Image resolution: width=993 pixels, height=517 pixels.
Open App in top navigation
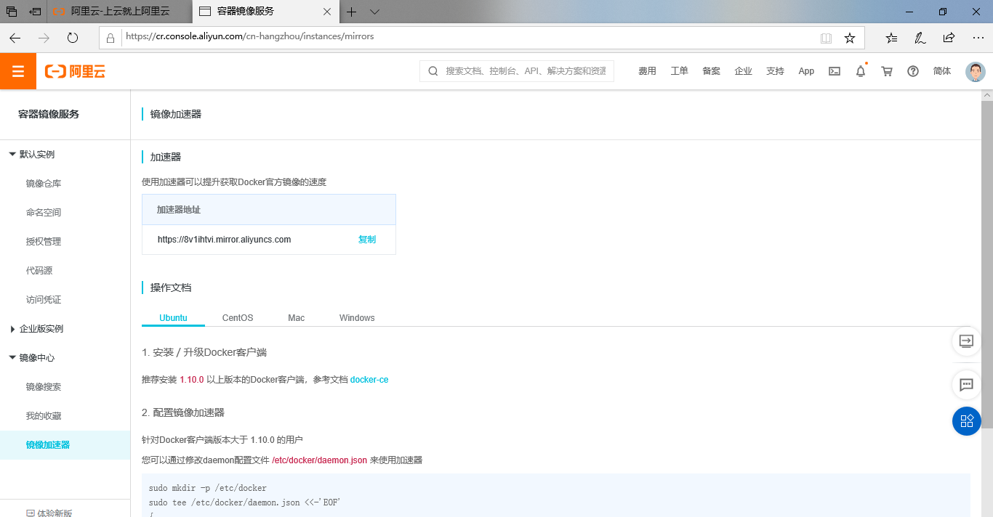806,71
